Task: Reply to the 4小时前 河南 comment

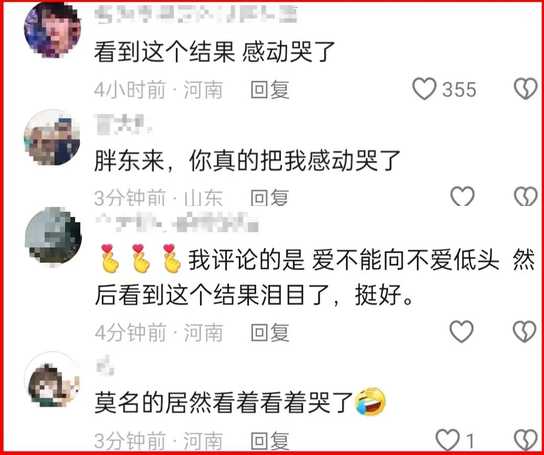Action: coord(270,89)
